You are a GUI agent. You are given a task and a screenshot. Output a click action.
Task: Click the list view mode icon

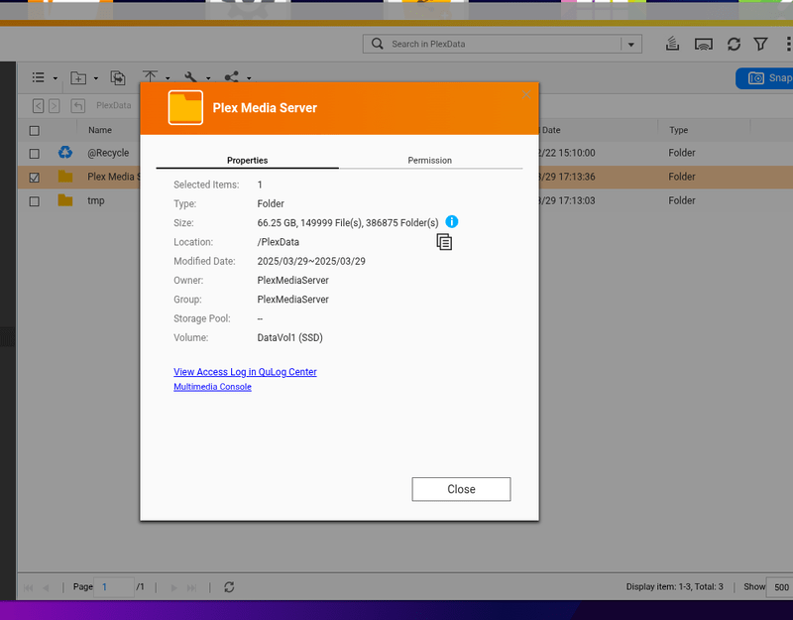[x=39, y=77]
